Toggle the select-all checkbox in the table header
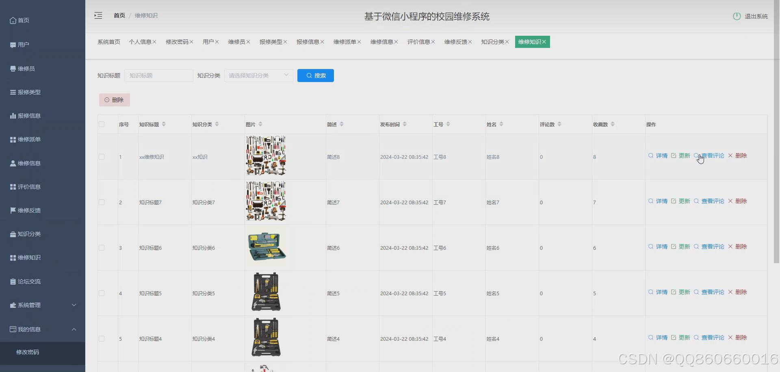Viewport: 780px width, 372px height. pos(102,124)
